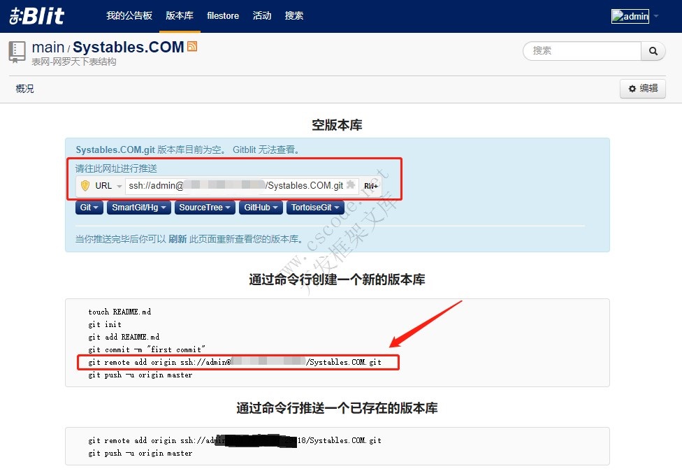Select the 版本库 navigation tab
Image resolution: width=682 pixels, height=471 pixels.
point(180,15)
